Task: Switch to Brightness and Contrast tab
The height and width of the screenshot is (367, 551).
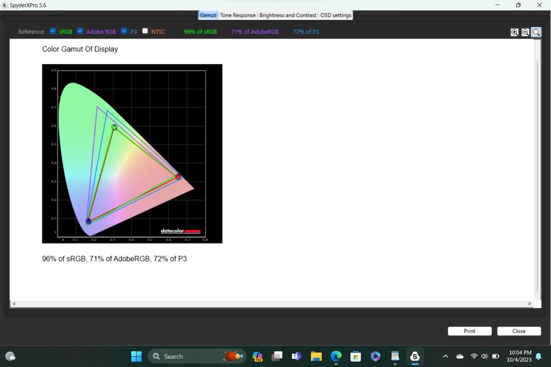Action: tap(288, 15)
